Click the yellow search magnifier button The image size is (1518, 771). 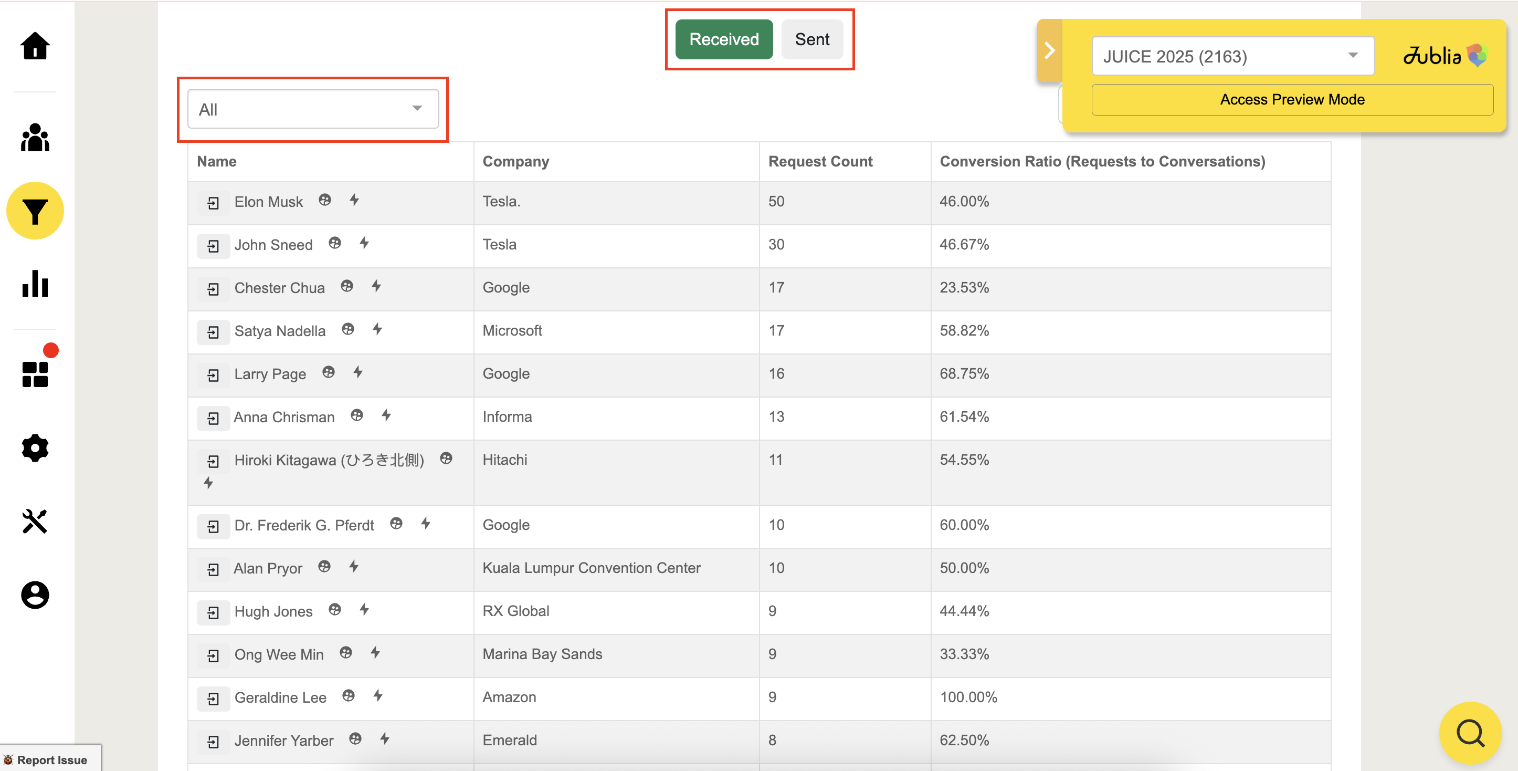[x=1470, y=733]
